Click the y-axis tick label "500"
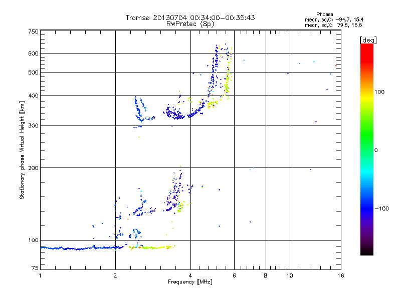 [33, 72]
